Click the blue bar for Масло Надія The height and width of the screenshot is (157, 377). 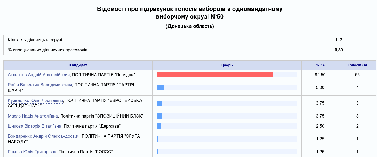pos(160,116)
